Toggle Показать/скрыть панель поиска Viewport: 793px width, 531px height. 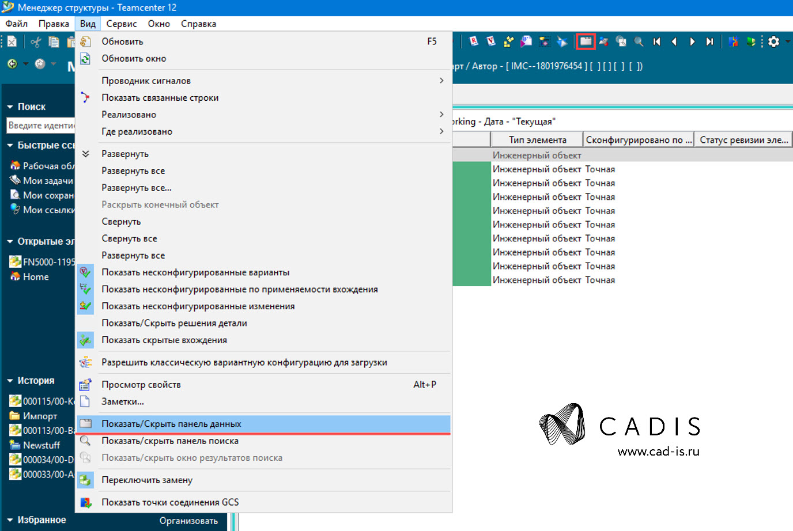pos(263,441)
